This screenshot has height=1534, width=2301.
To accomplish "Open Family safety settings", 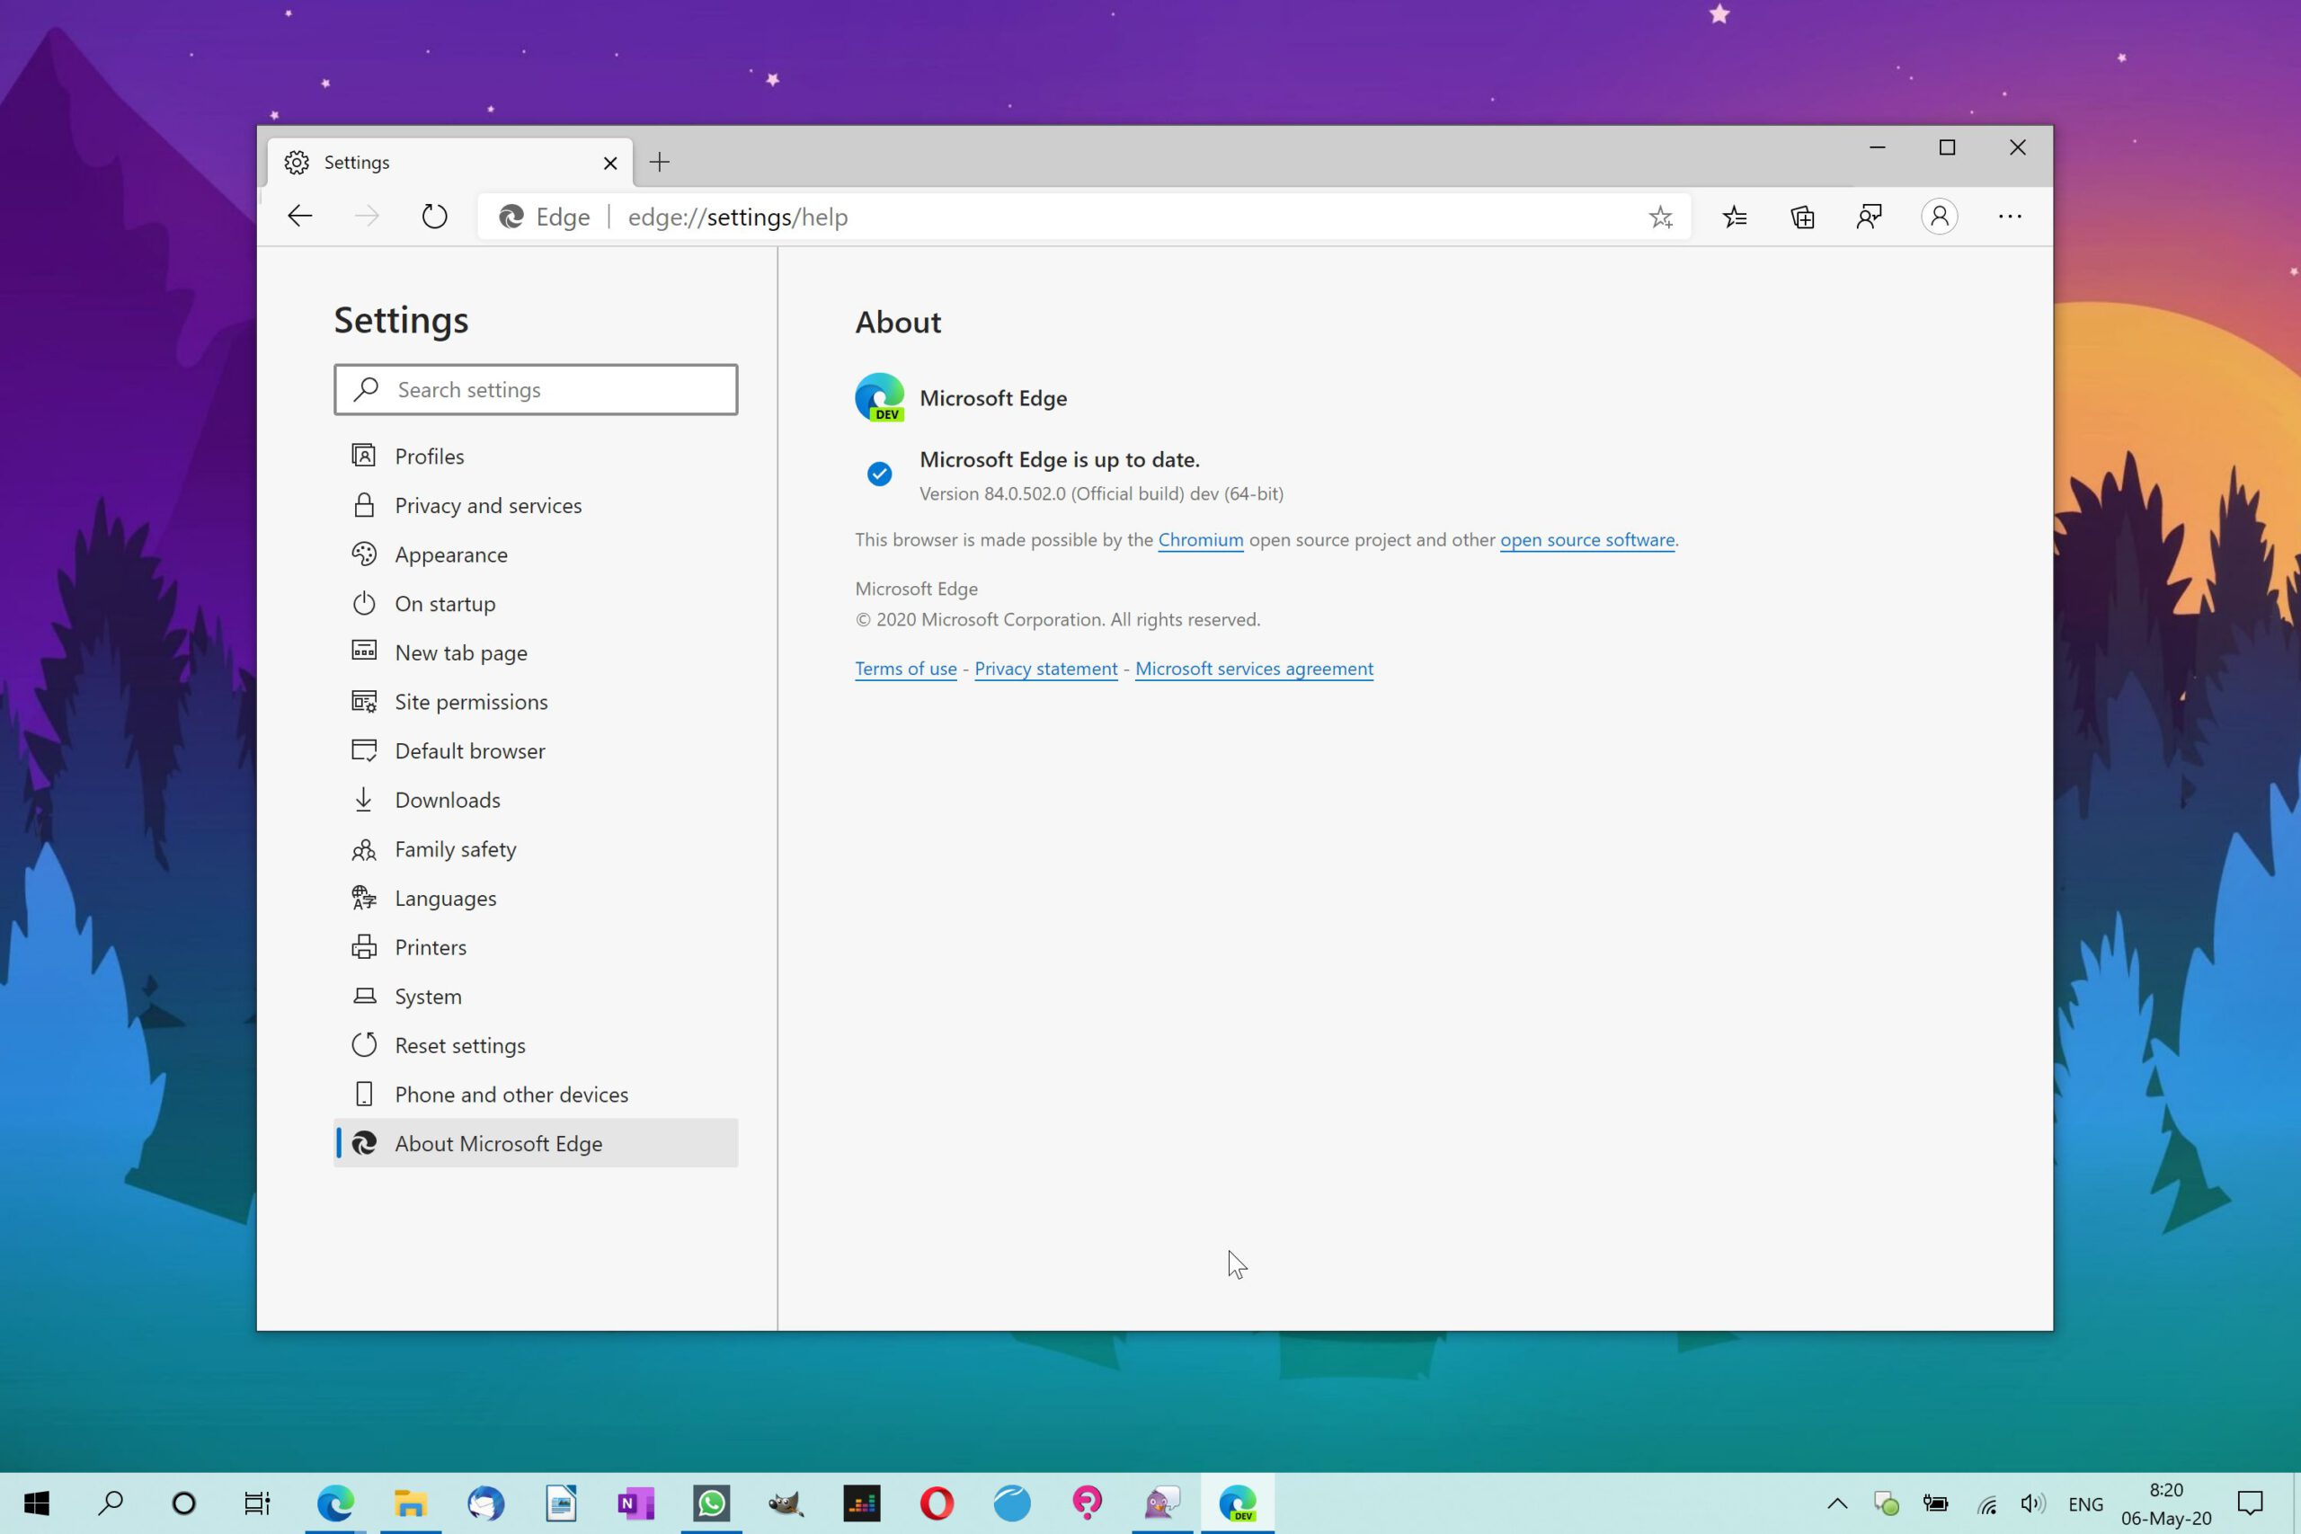I will tap(535, 849).
